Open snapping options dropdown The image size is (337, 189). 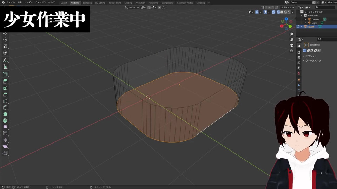point(154,7)
